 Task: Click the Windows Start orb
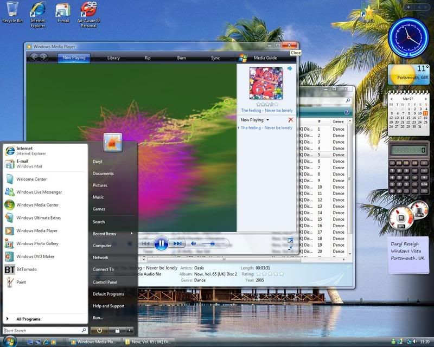(x=9, y=342)
